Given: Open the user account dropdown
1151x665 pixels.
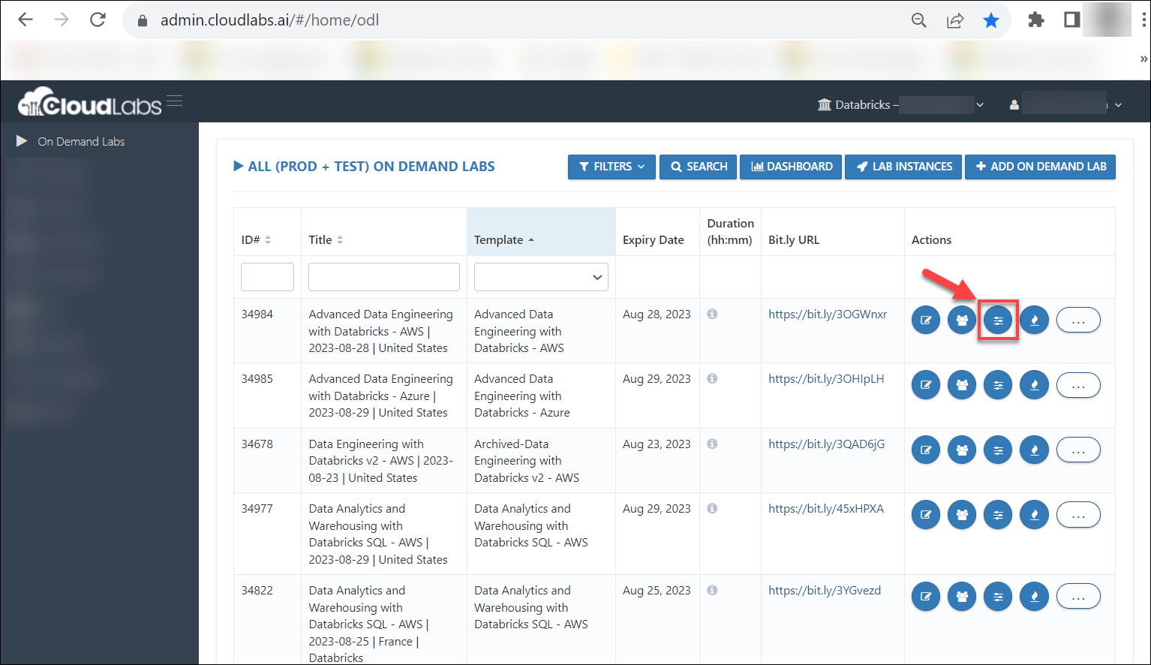Looking at the screenshot, I should pos(1065,105).
